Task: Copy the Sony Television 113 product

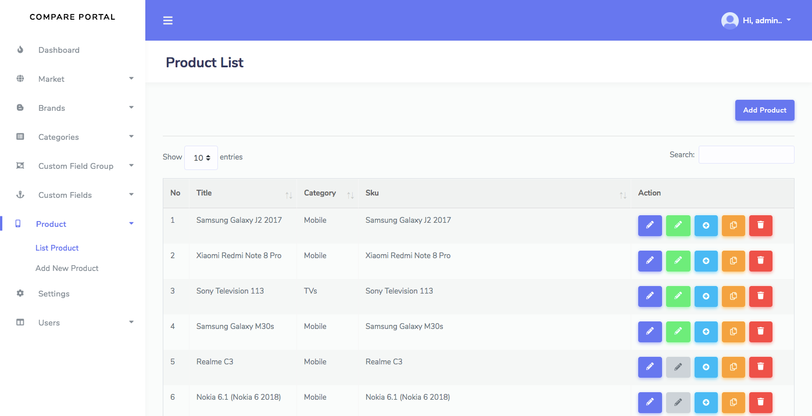Action: pos(733,296)
